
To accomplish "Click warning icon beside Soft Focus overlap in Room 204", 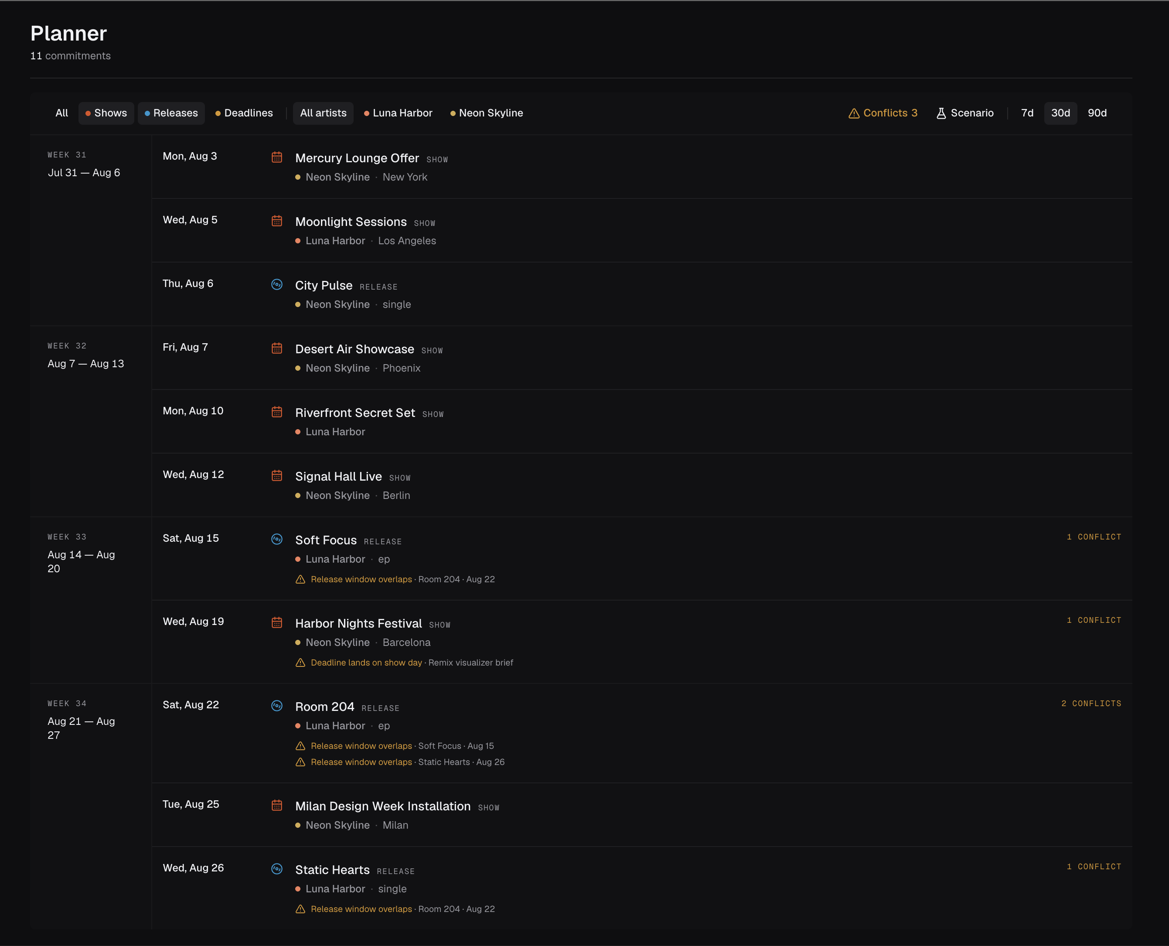I will pos(300,746).
